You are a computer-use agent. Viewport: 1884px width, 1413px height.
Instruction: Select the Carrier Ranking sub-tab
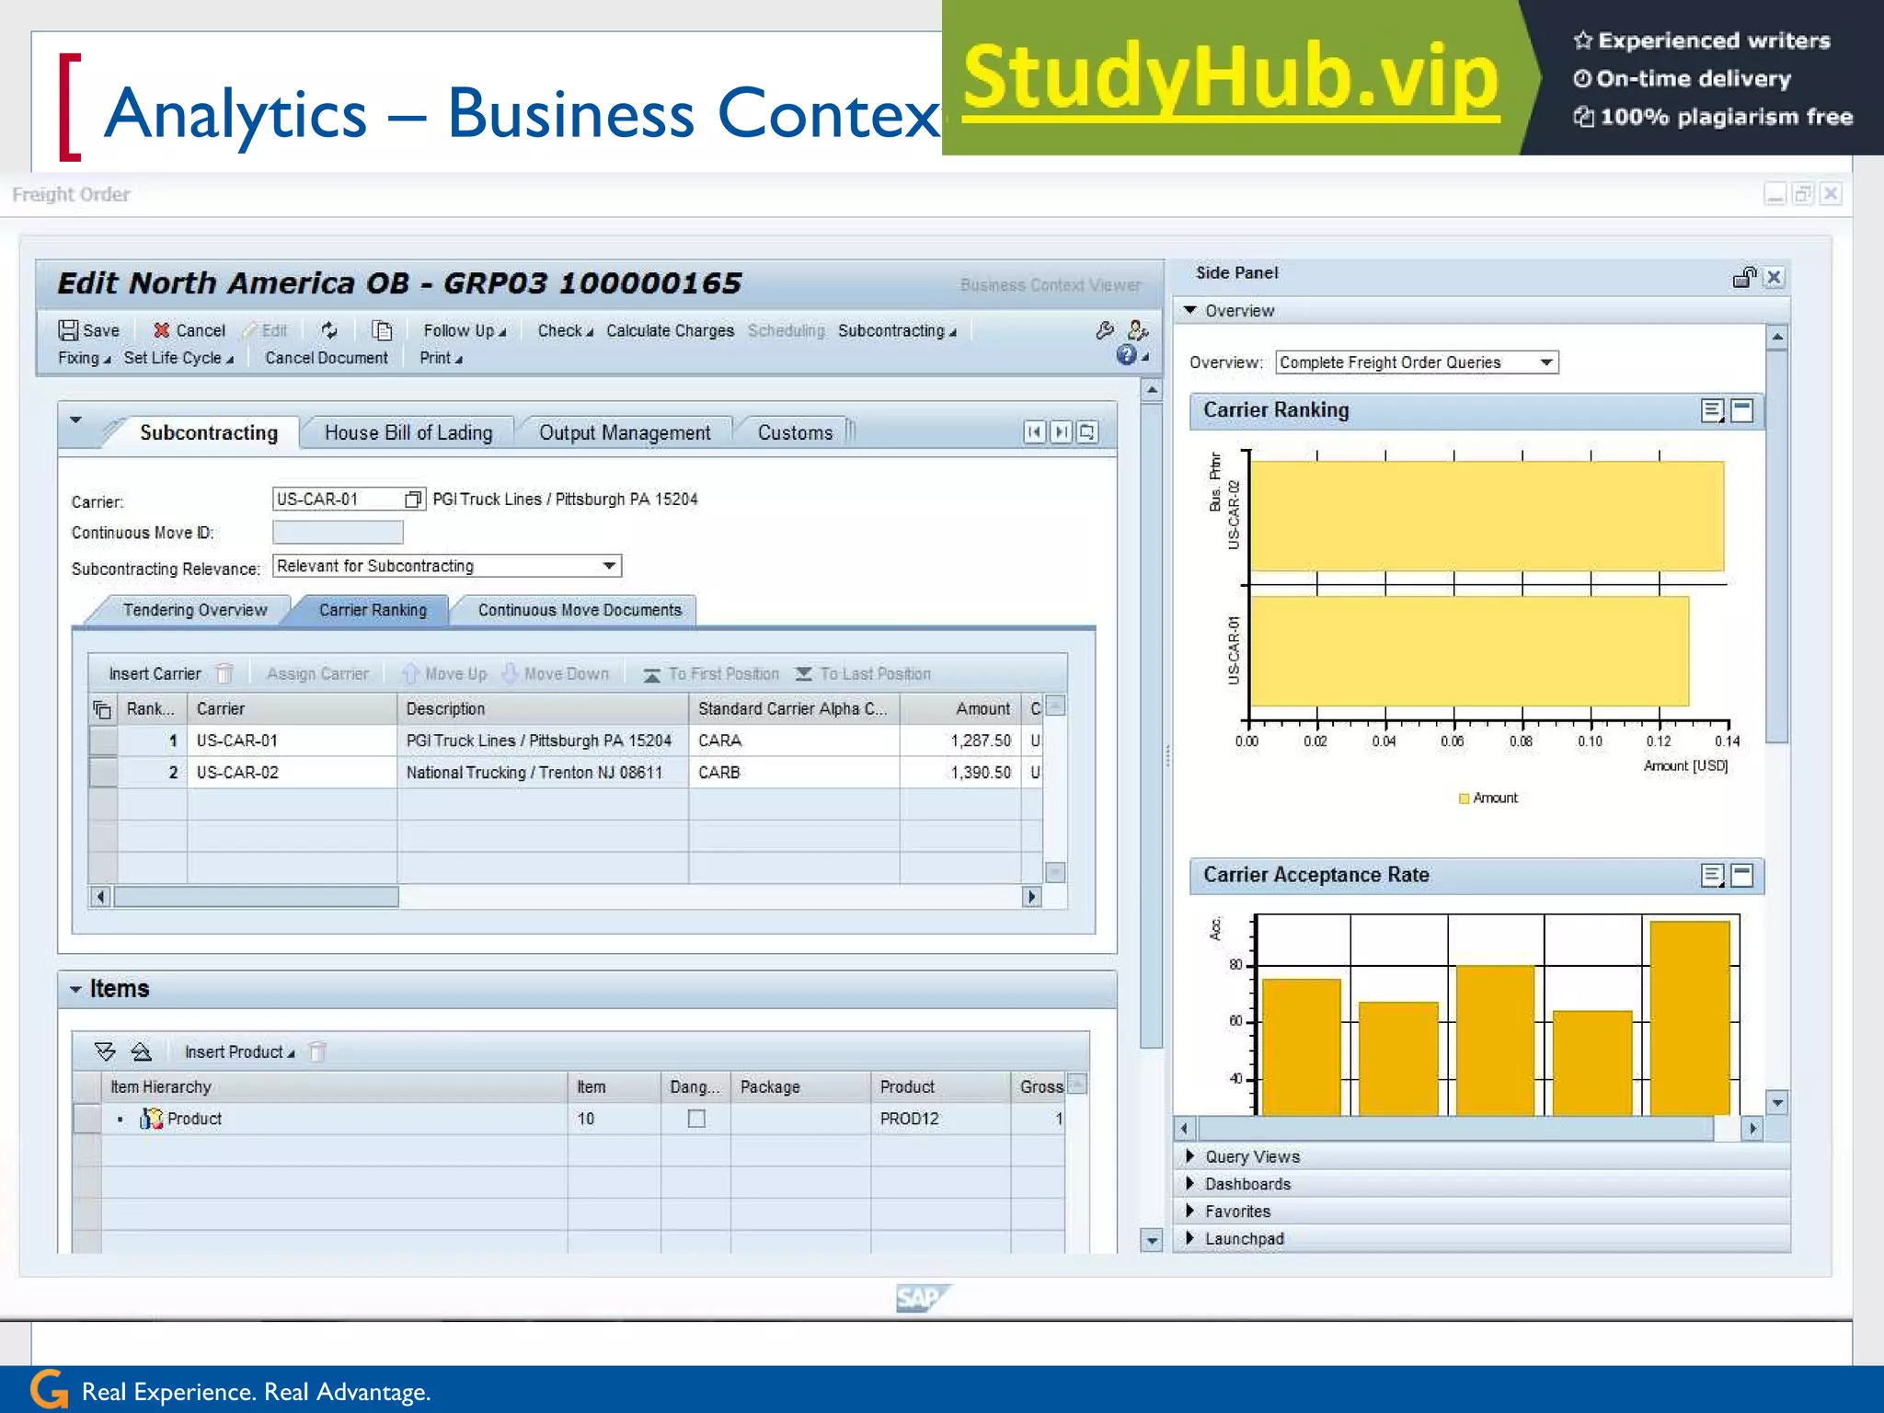[x=373, y=610]
